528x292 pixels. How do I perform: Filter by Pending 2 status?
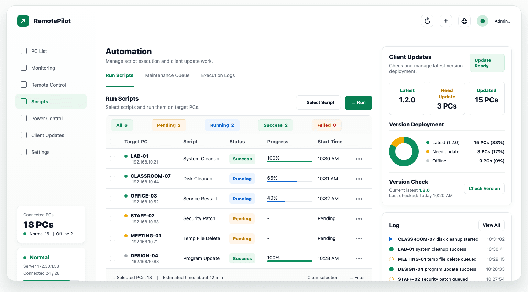point(169,125)
